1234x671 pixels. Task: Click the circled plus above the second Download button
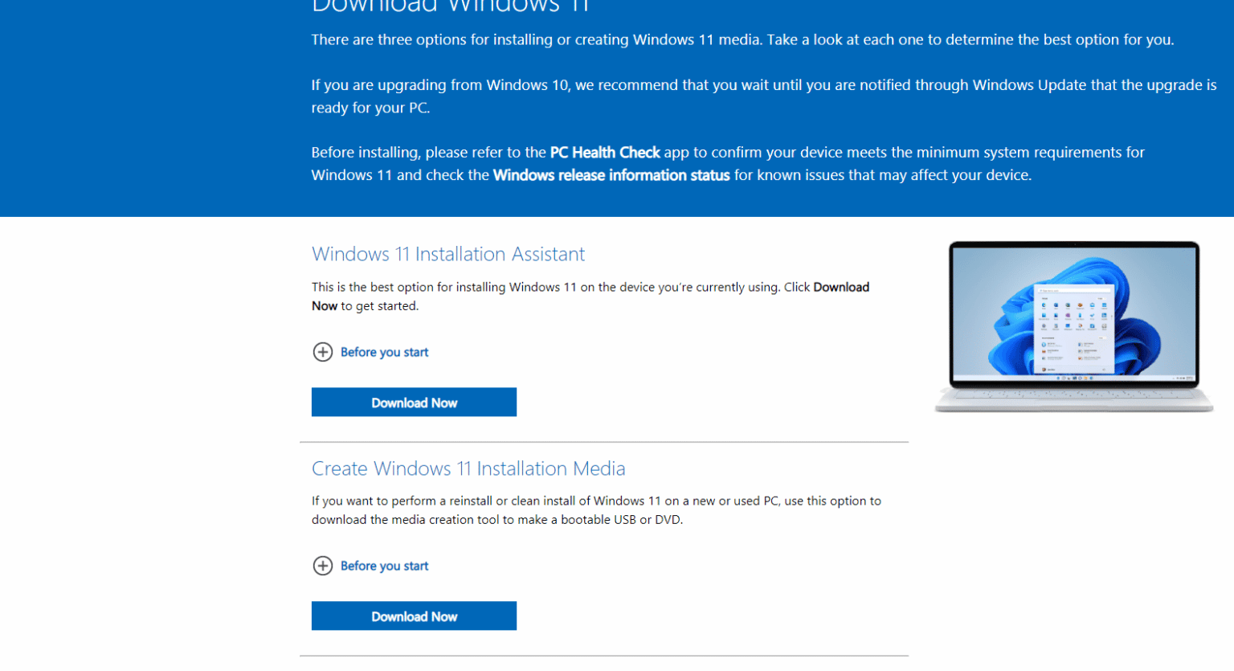click(323, 566)
